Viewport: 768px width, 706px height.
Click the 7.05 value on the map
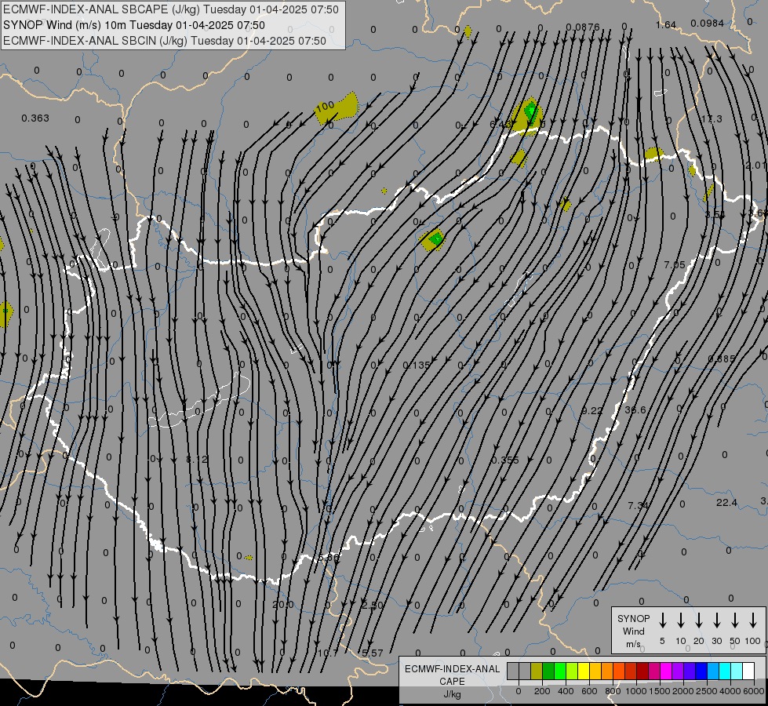(x=675, y=264)
